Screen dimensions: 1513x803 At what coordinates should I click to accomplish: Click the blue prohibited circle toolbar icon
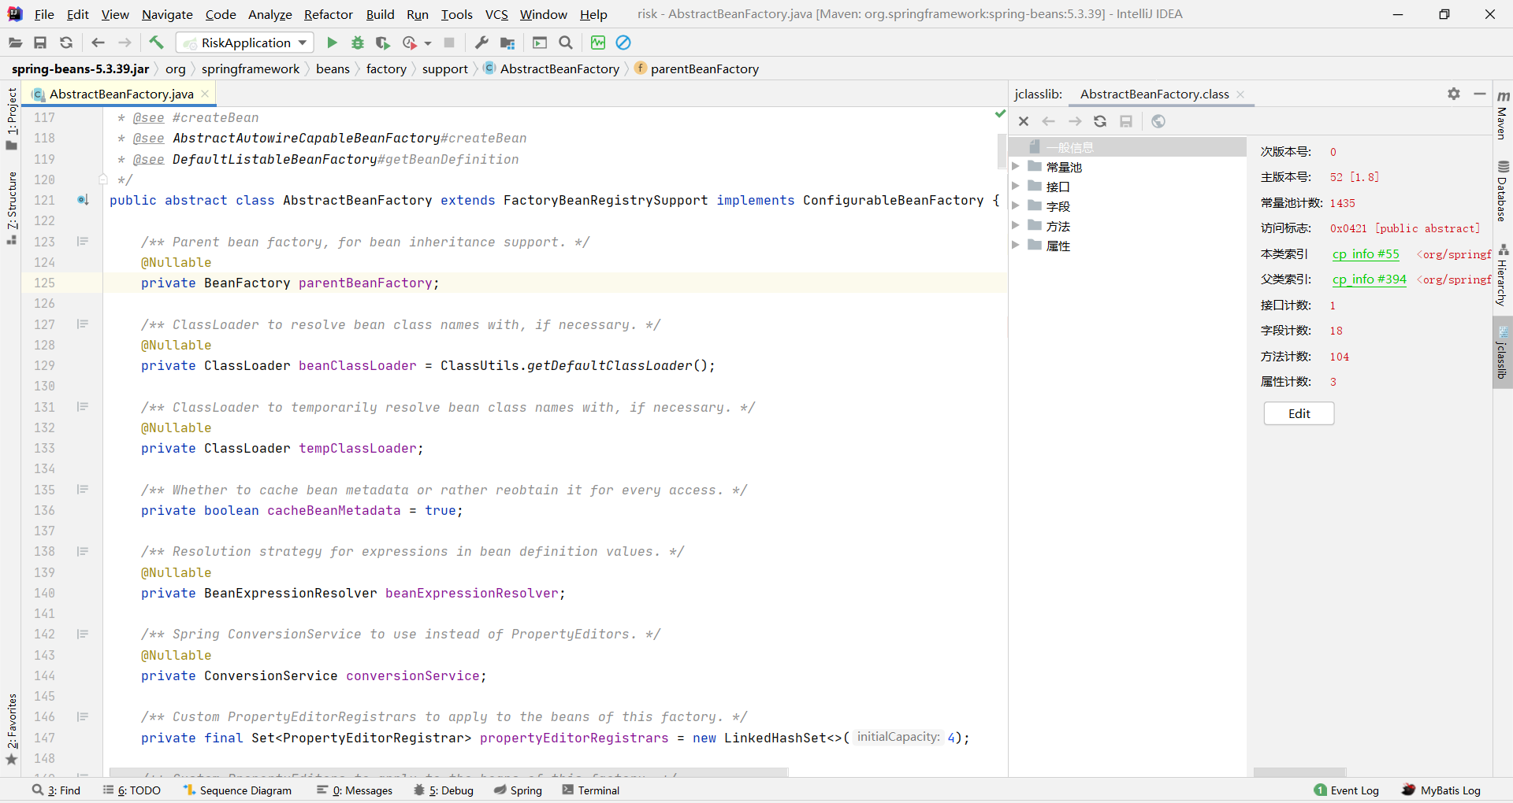coord(623,43)
